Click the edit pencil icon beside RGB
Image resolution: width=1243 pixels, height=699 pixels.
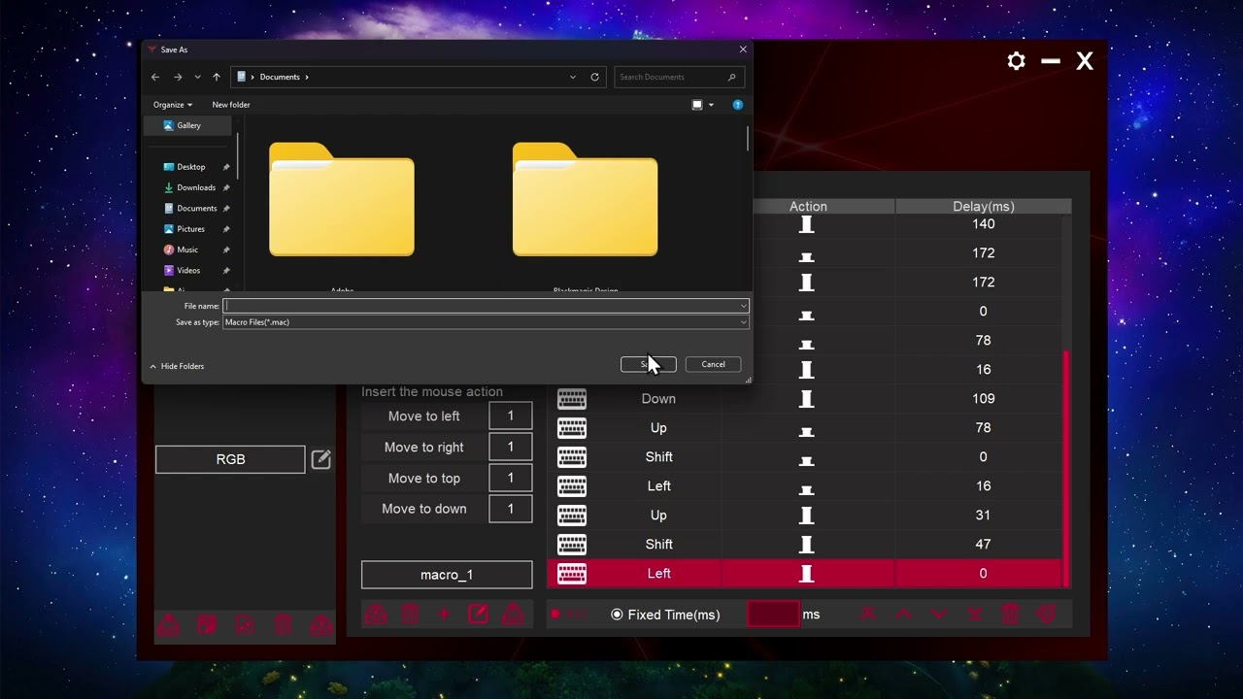321,459
